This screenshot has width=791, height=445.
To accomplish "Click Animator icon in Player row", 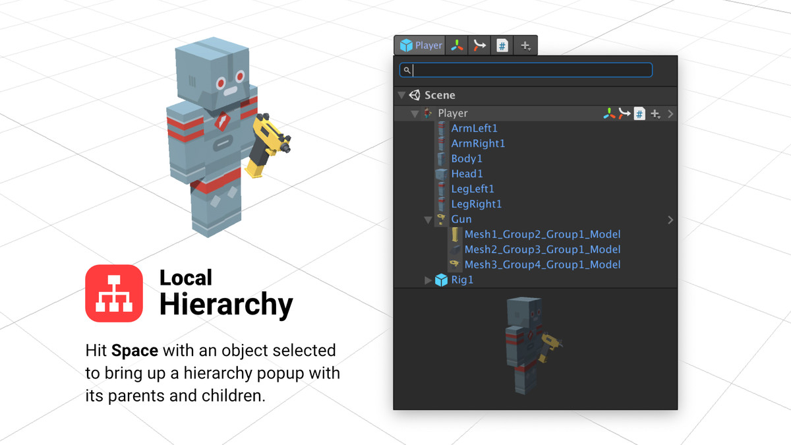I will coord(624,114).
